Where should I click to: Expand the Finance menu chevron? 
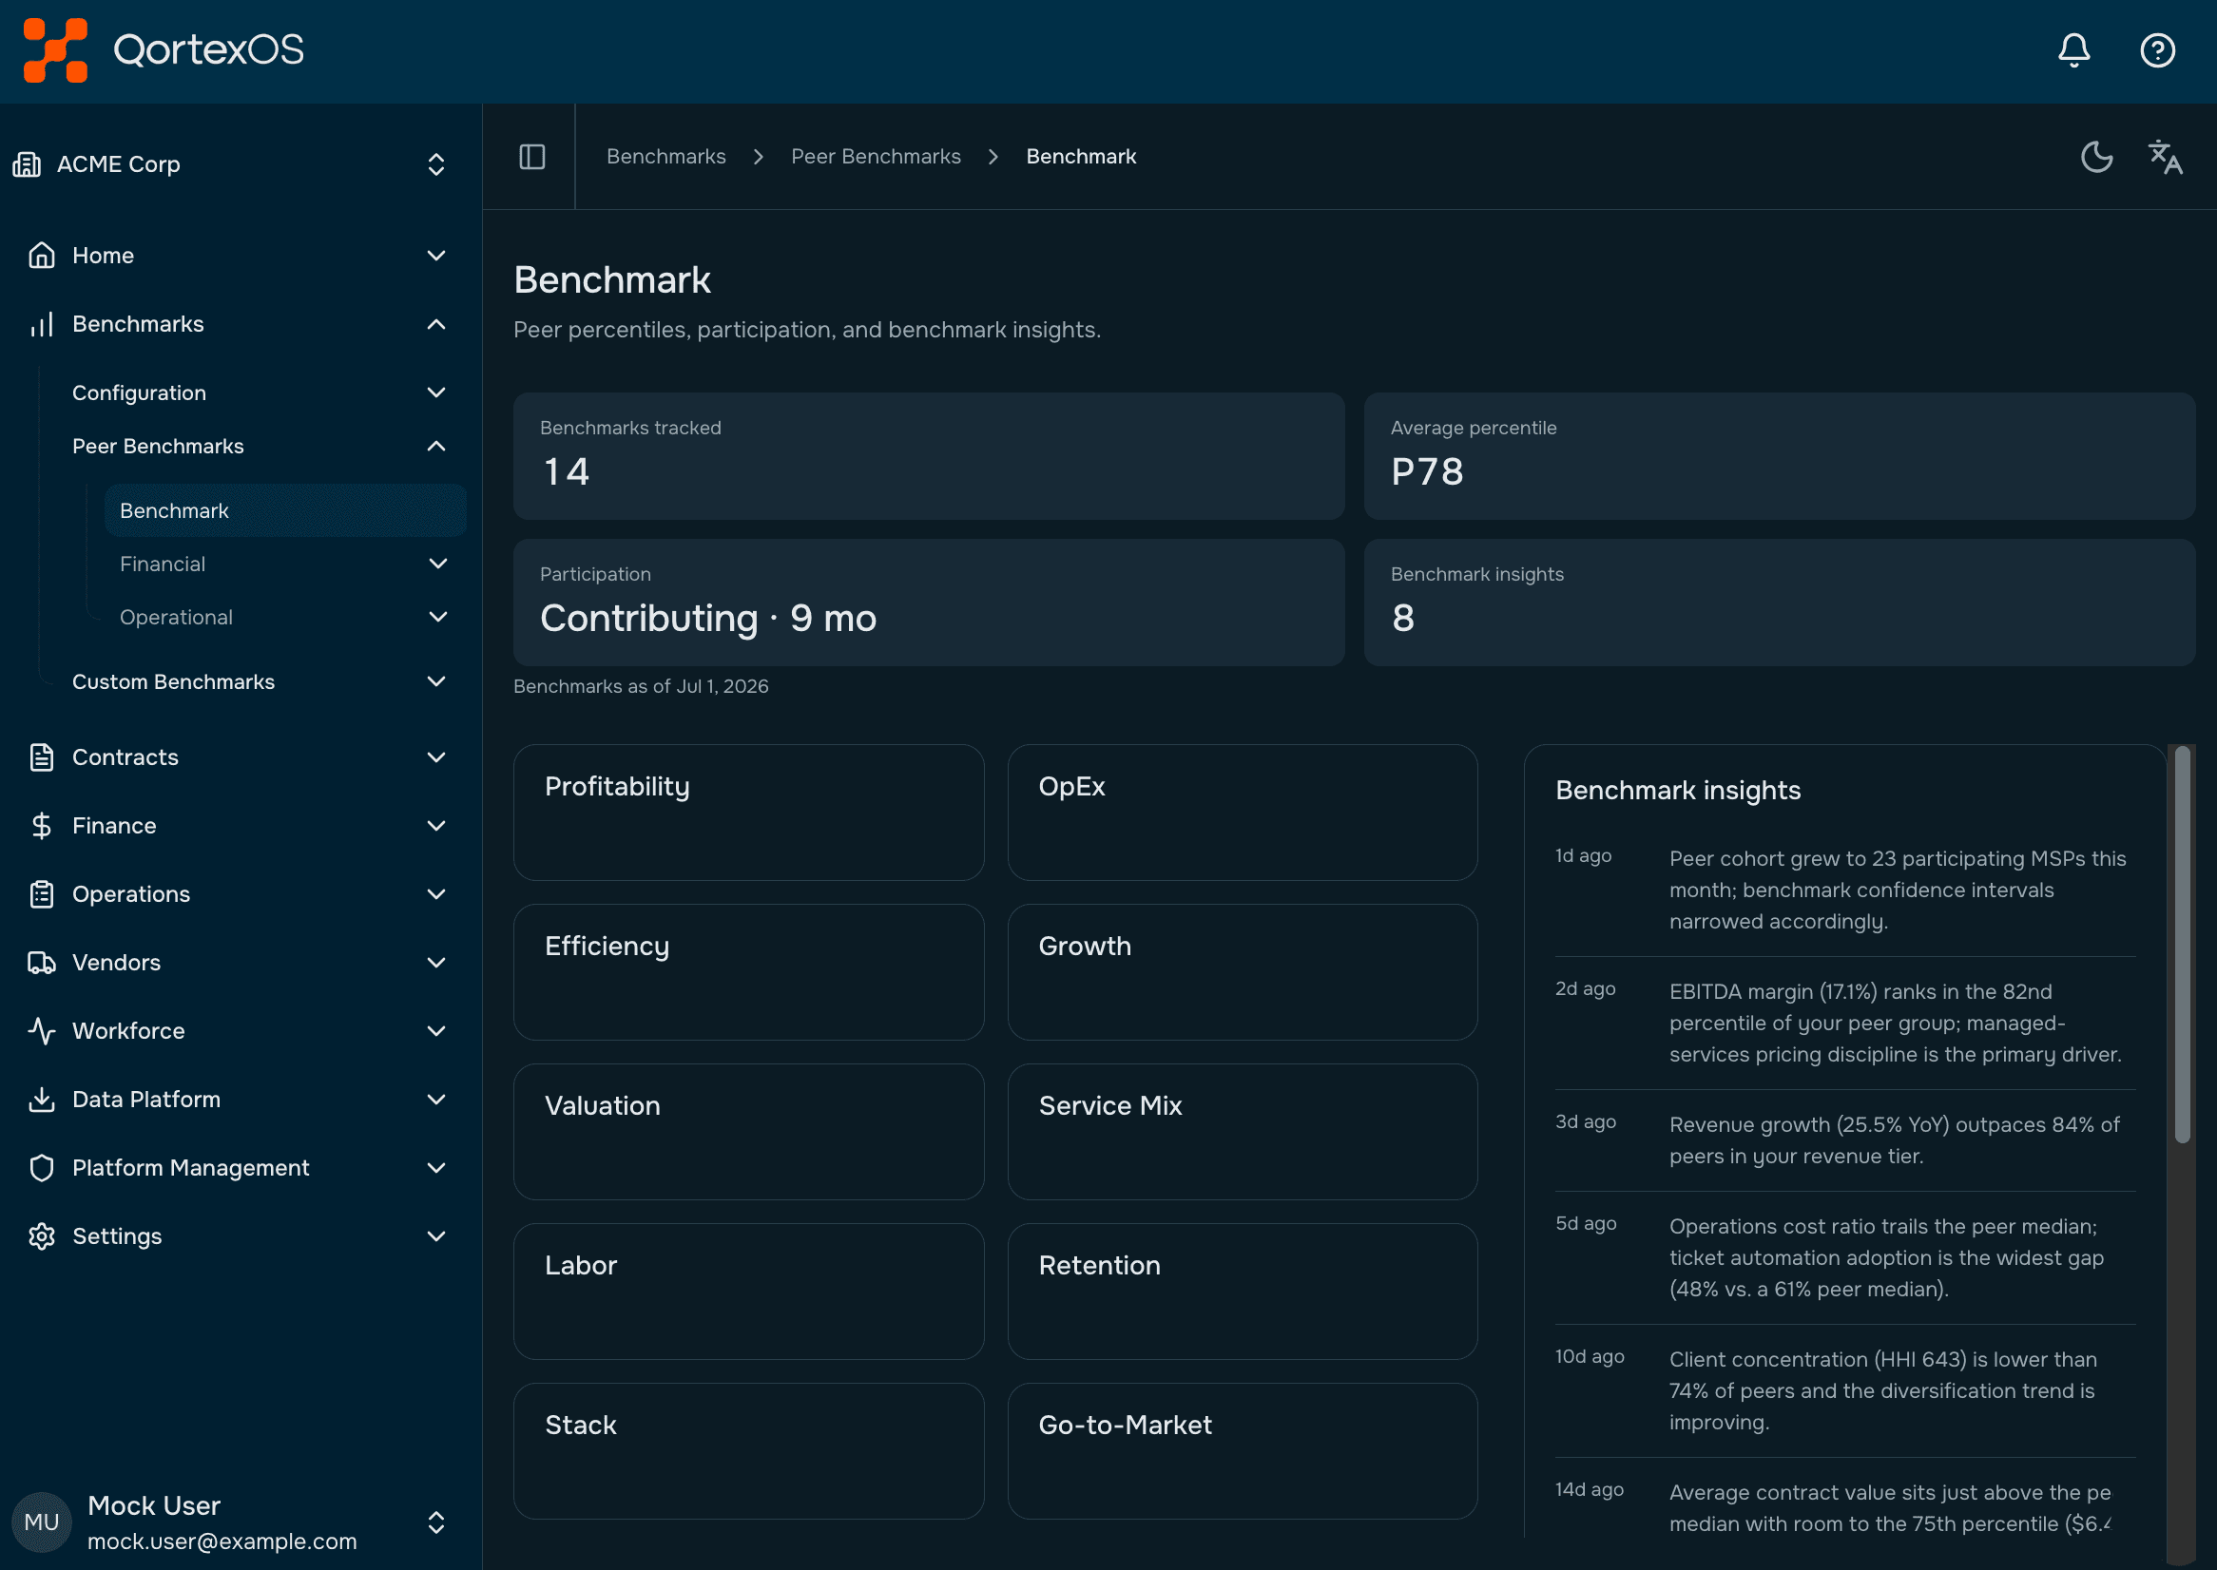point(436,826)
